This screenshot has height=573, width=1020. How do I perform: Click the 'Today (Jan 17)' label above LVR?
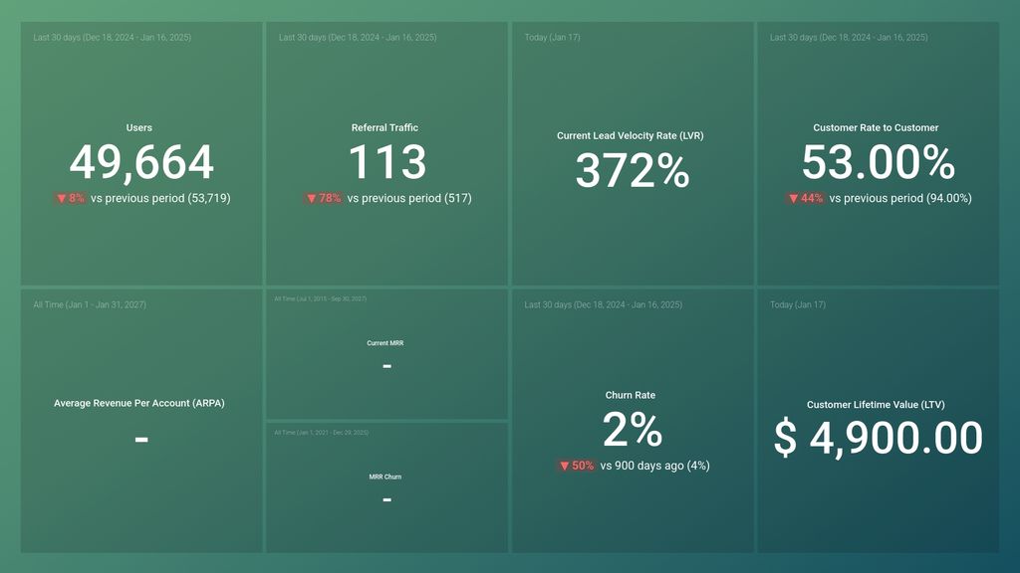coord(552,38)
